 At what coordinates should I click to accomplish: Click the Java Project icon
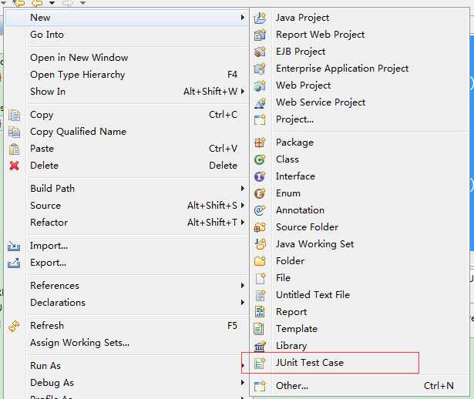tap(260, 18)
